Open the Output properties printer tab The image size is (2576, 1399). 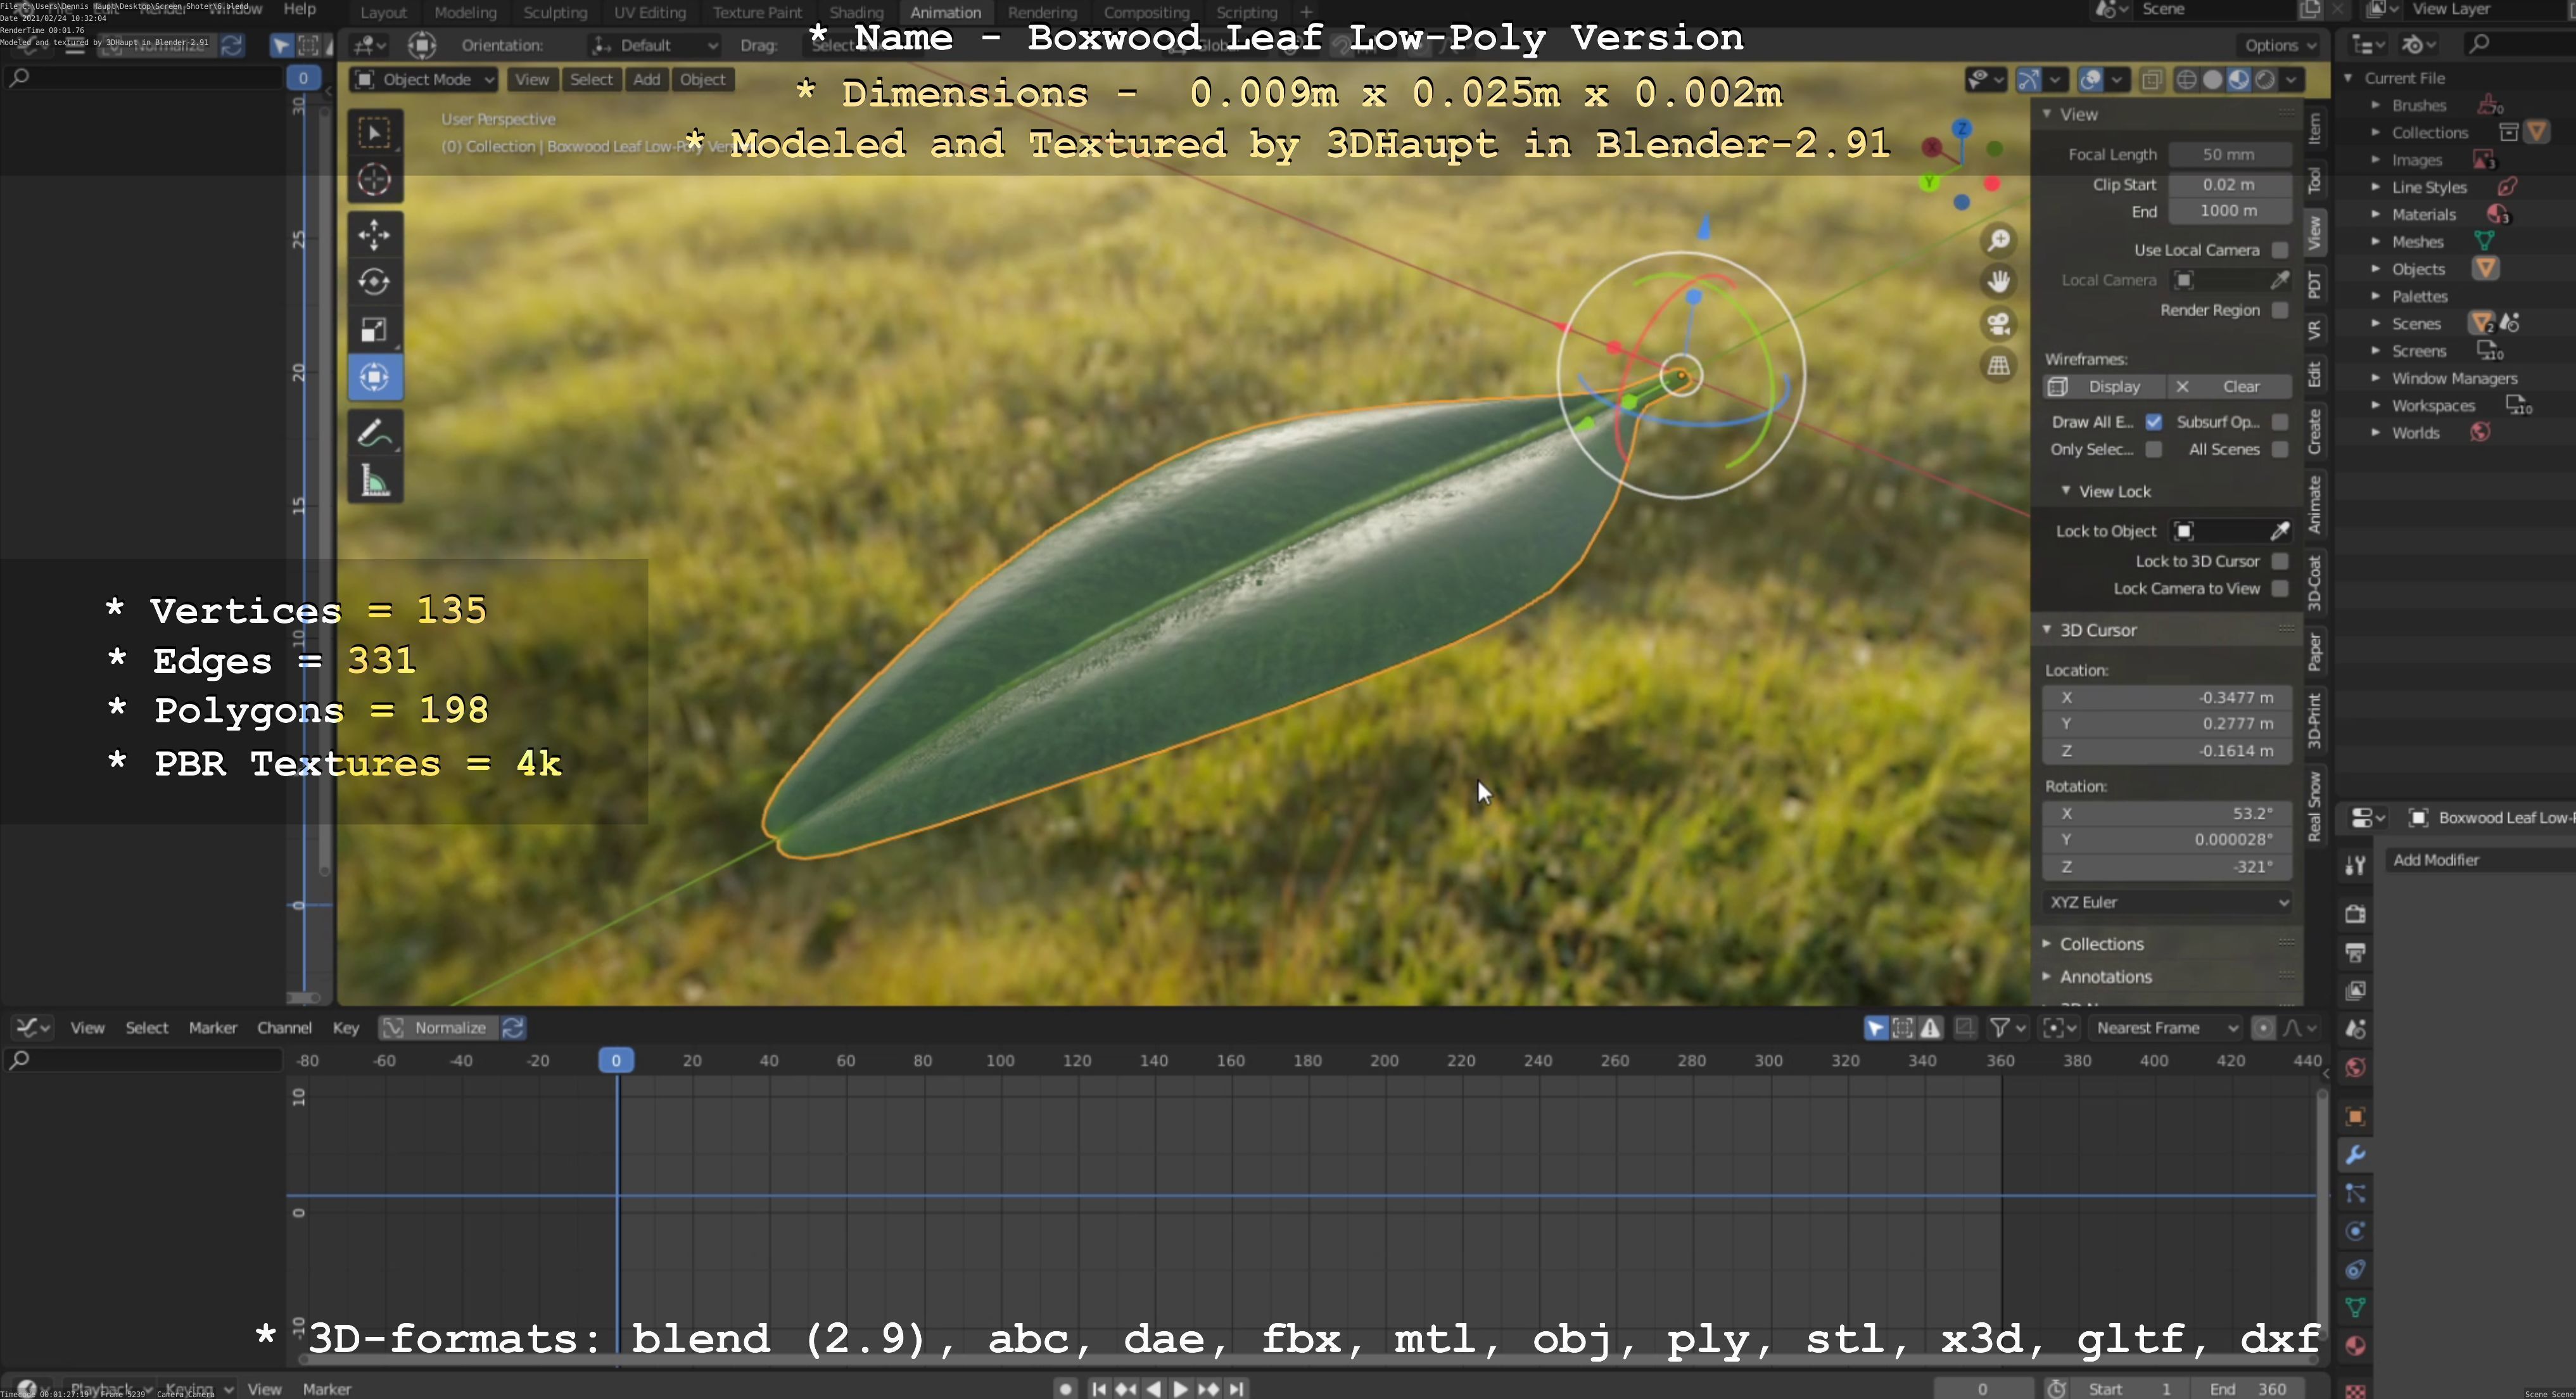coord(2355,952)
